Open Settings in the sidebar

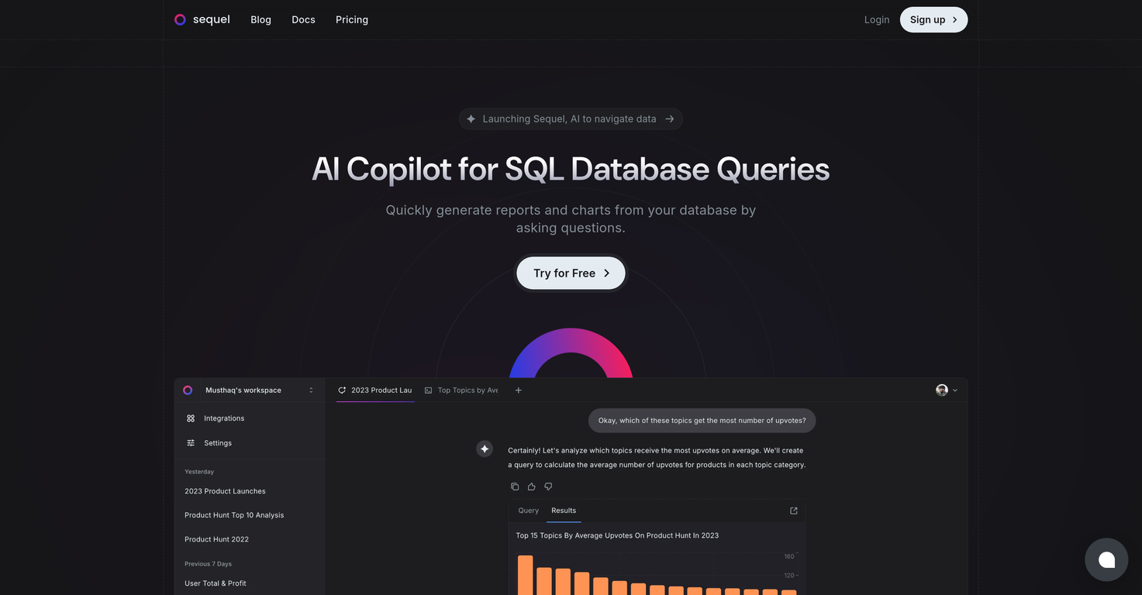pos(217,443)
